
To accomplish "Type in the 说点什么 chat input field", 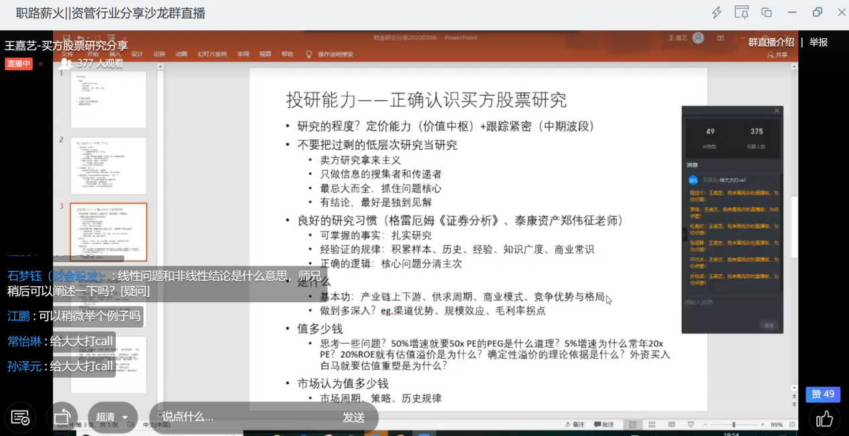I will (241, 417).
